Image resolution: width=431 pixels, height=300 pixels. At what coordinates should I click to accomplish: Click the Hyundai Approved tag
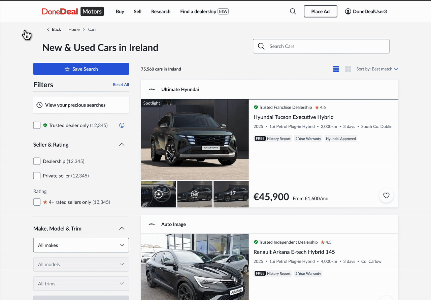pos(341,139)
